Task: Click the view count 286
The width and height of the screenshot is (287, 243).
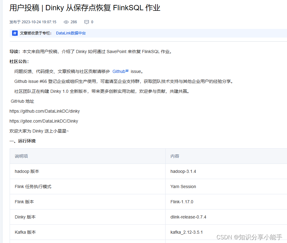Action: [74, 22]
